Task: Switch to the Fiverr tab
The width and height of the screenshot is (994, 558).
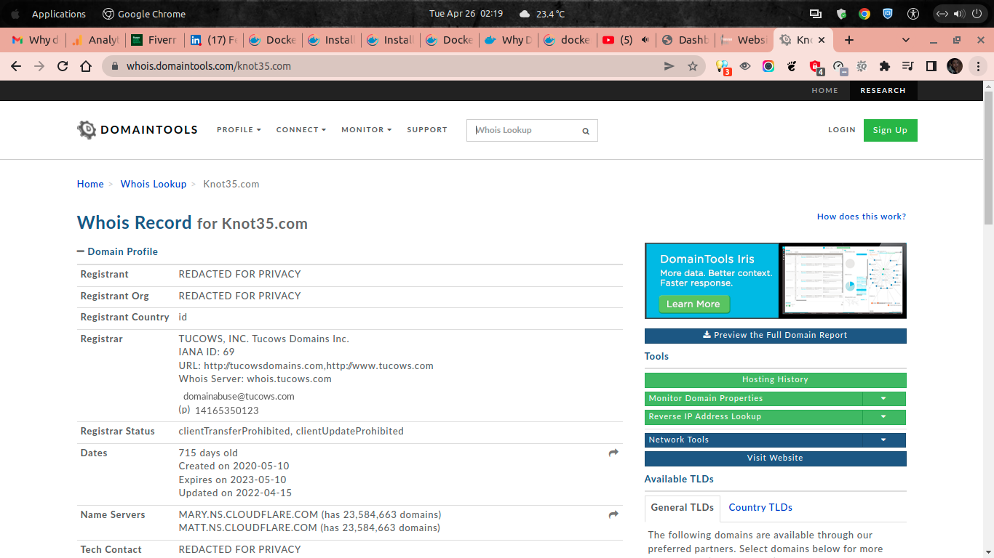Action: tap(154, 40)
